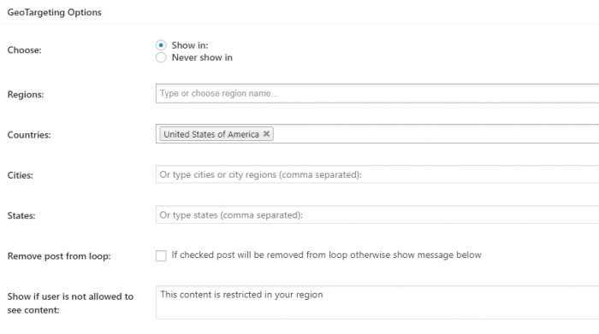Click the restricted content message textarea
Screen dimensions: 599x334
point(377,302)
